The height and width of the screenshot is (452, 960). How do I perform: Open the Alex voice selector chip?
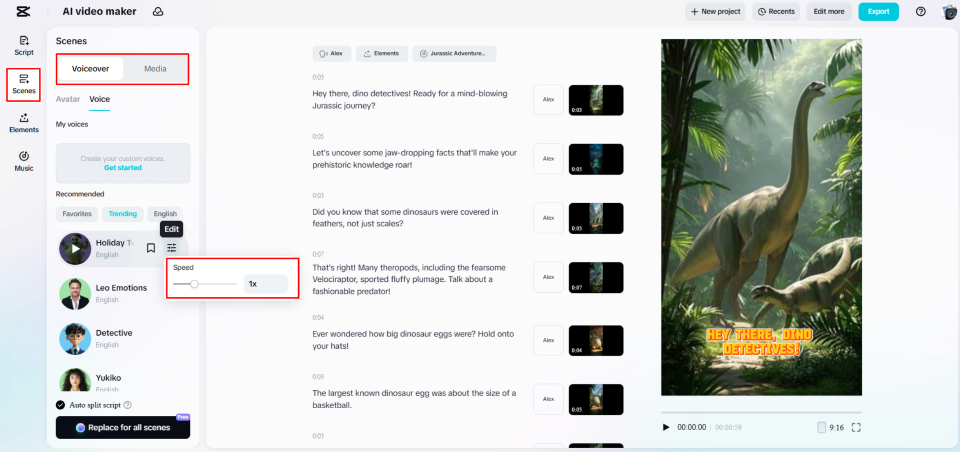tap(331, 54)
